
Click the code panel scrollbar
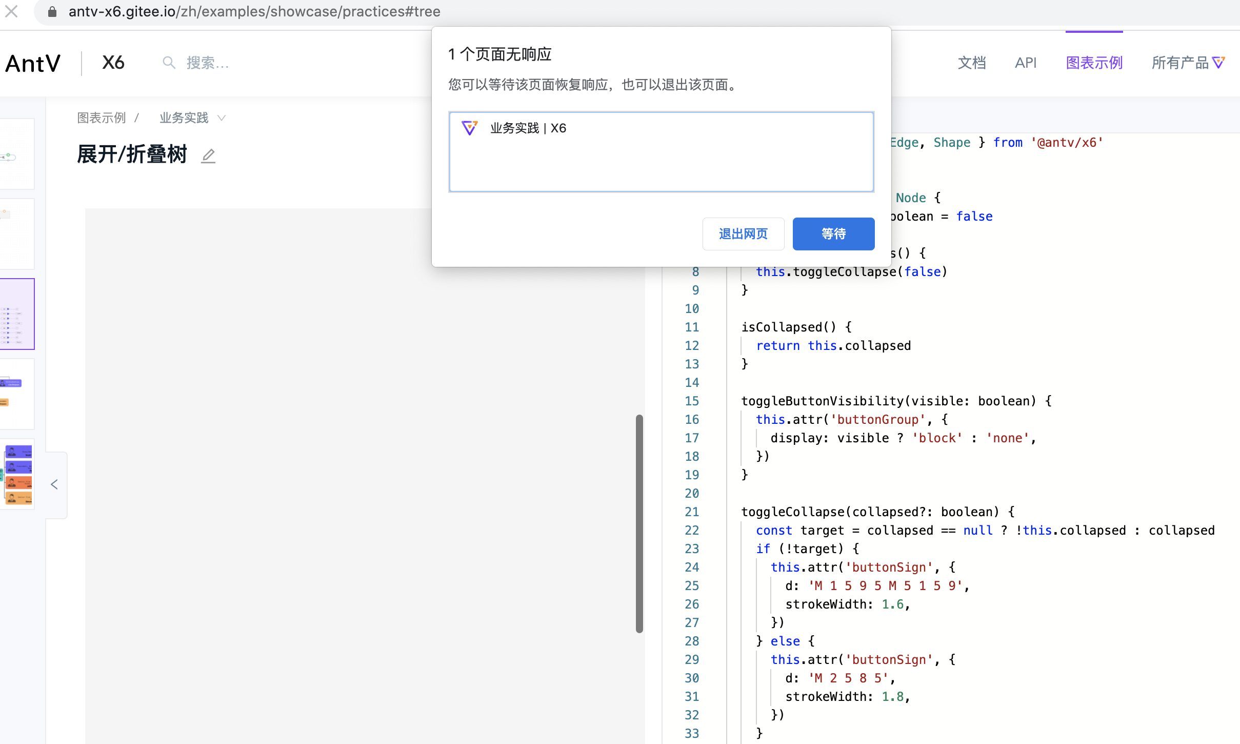coord(639,523)
